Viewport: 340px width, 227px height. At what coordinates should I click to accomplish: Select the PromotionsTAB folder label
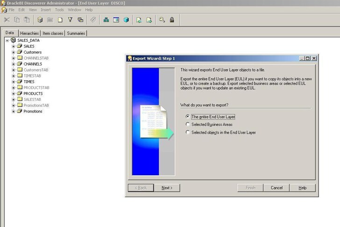click(x=36, y=106)
